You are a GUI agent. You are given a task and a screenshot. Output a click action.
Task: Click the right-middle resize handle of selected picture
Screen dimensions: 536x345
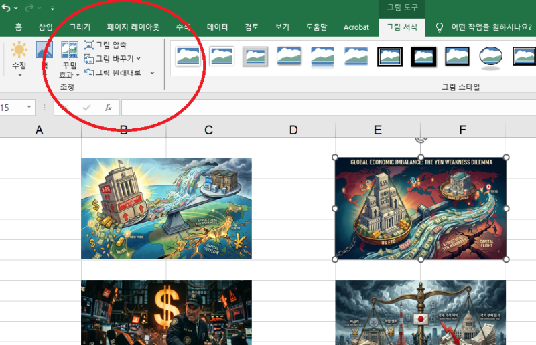coord(507,209)
